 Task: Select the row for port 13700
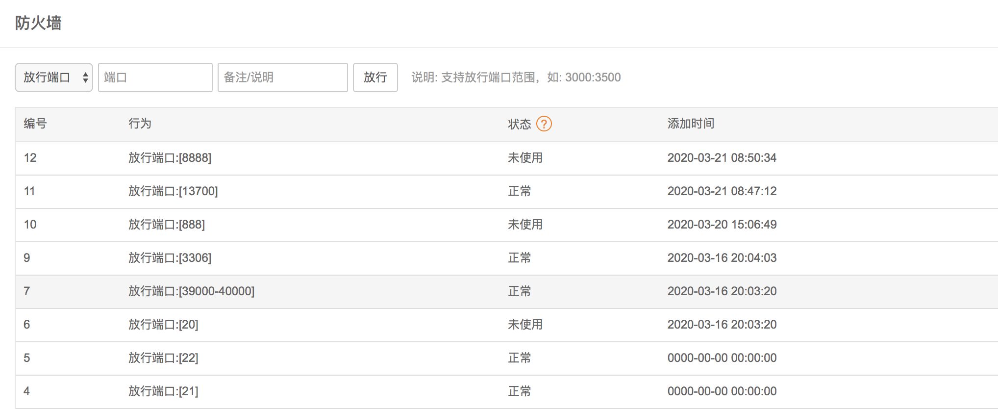173,191
